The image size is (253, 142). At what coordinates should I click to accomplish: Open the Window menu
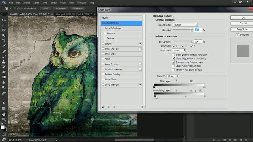tap(82, 3)
